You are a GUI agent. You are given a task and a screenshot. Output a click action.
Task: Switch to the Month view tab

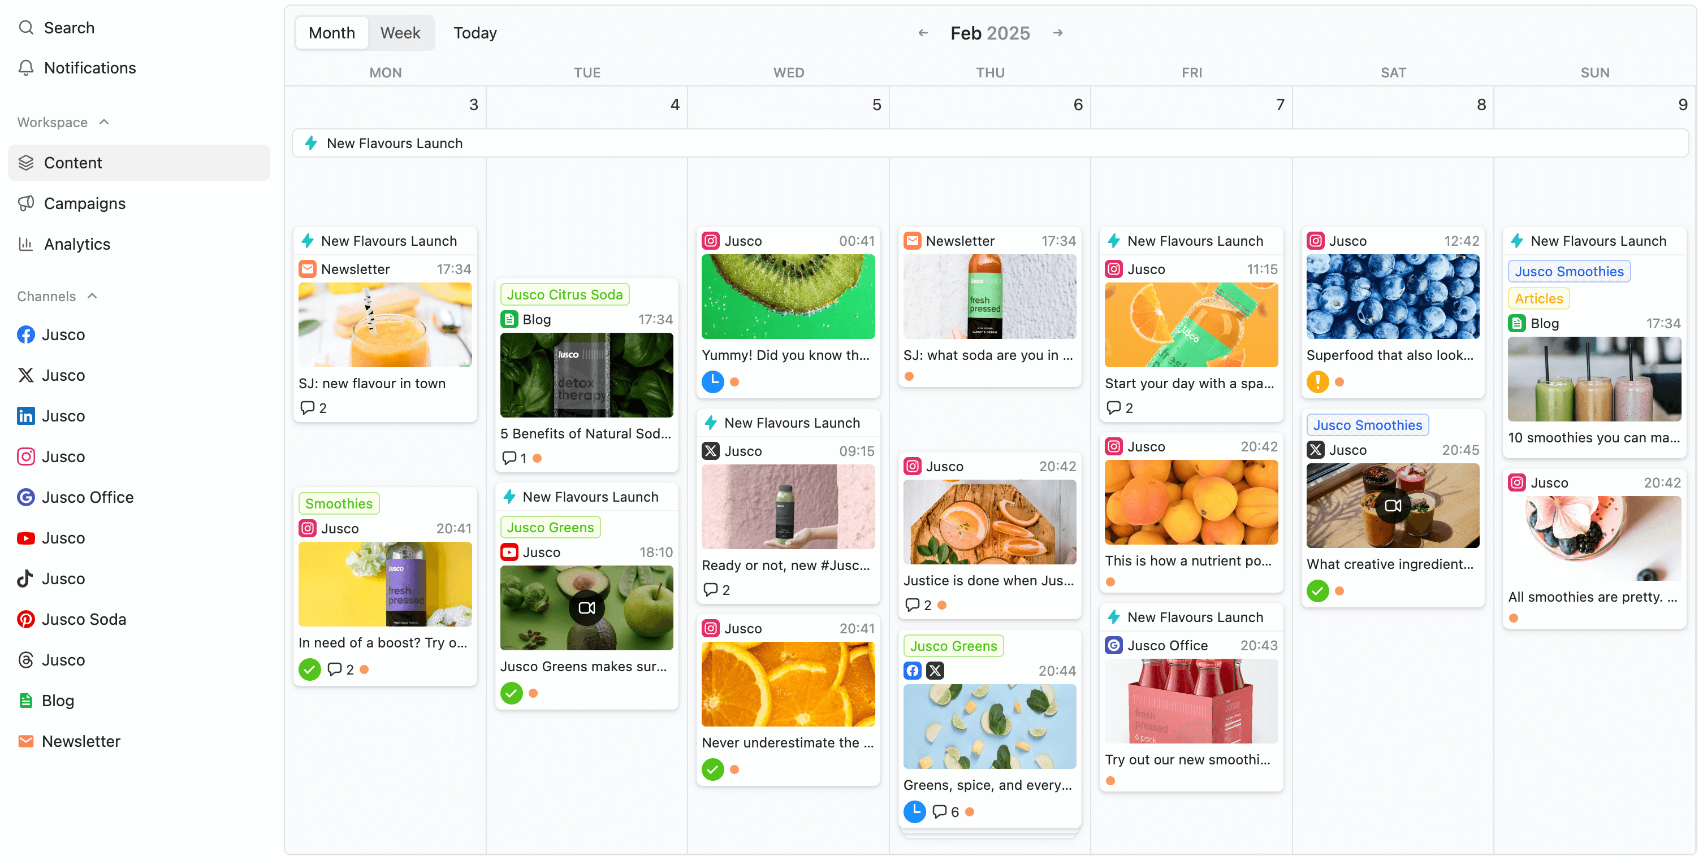(x=332, y=32)
